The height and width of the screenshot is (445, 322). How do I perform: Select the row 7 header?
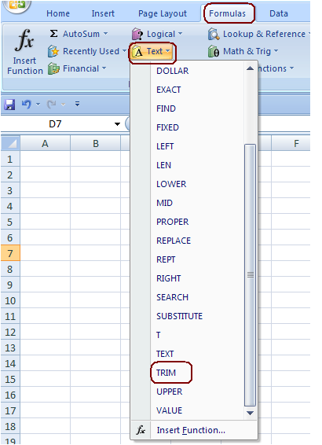(x=10, y=253)
